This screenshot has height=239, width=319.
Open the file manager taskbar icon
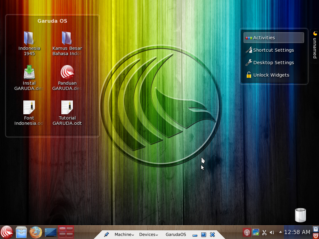coord(21,232)
